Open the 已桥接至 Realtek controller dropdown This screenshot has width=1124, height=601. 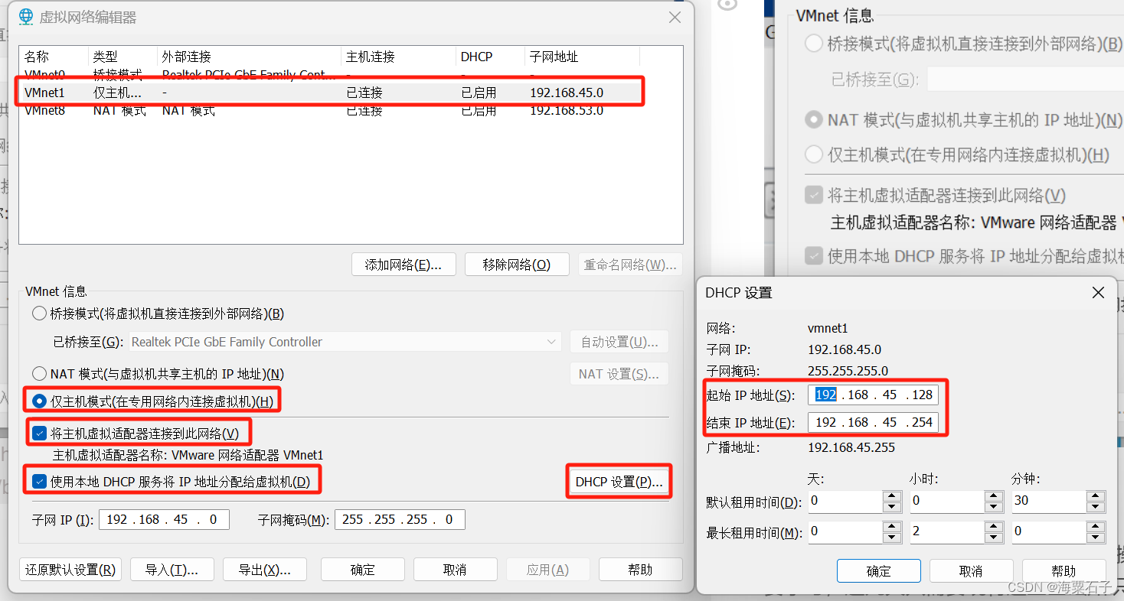click(345, 342)
